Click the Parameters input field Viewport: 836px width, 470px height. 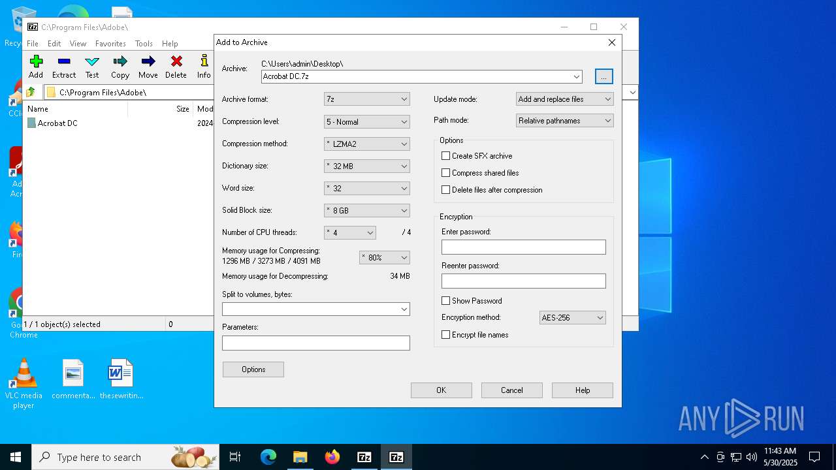(x=316, y=343)
